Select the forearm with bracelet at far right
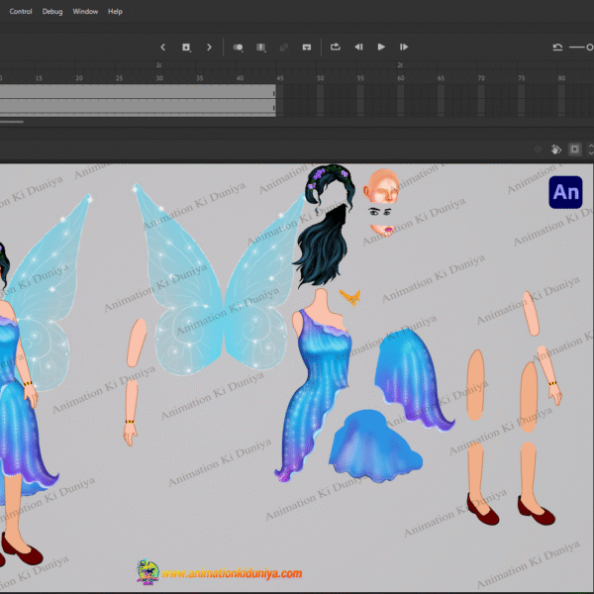 [549, 375]
